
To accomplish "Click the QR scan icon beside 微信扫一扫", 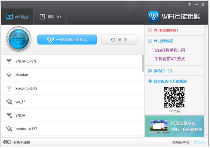I will (x=150, y=71).
